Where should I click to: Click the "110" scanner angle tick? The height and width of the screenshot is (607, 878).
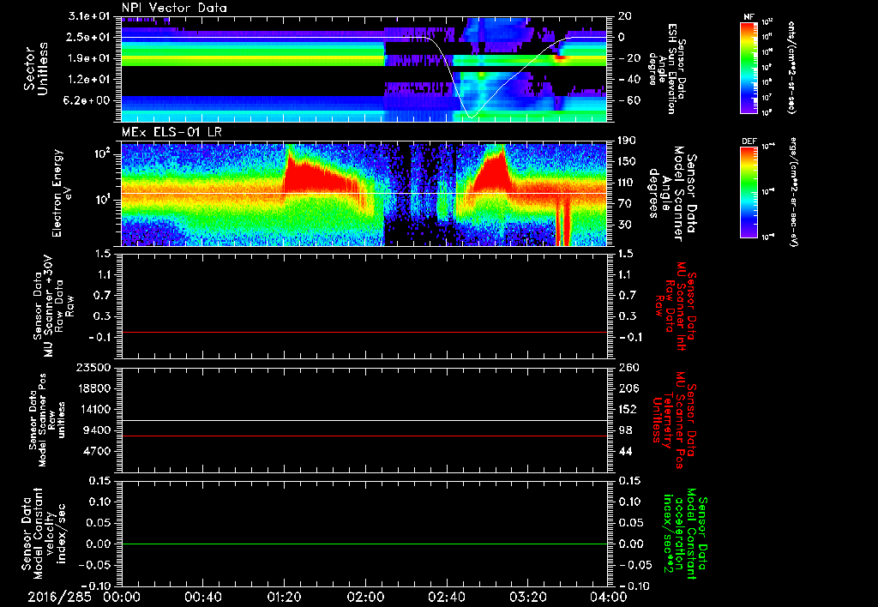tap(627, 183)
